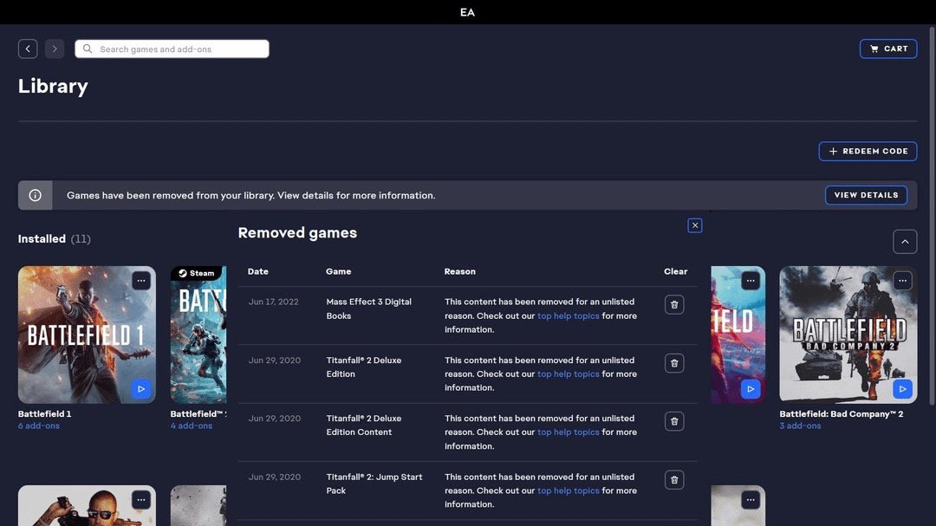View Bad Company 2's 3 add-ons

click(x=800, y=426)
